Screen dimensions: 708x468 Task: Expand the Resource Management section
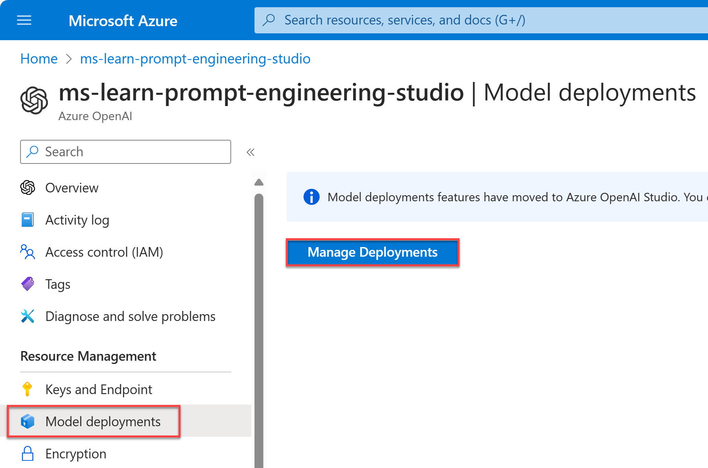(x=88, y=356)
